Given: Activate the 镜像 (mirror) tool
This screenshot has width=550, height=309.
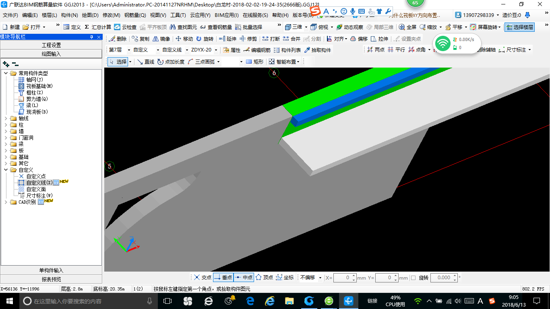Looking at the screenshot, I should 161,39.
